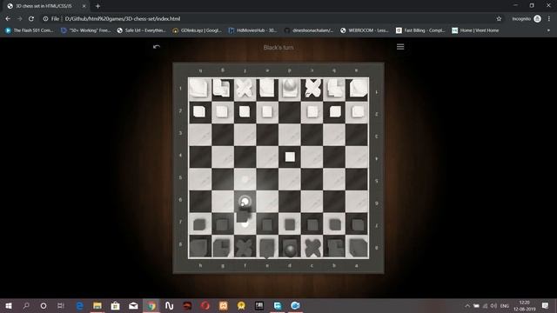Select the black knight on g8

point(222,247)
